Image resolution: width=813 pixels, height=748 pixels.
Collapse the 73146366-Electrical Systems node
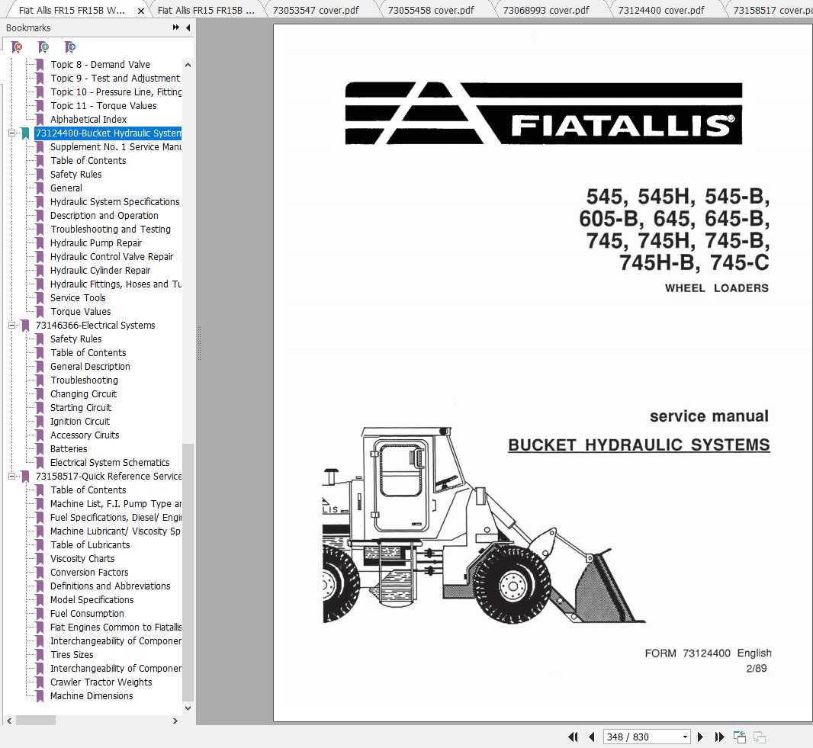(x=11, y=326)
